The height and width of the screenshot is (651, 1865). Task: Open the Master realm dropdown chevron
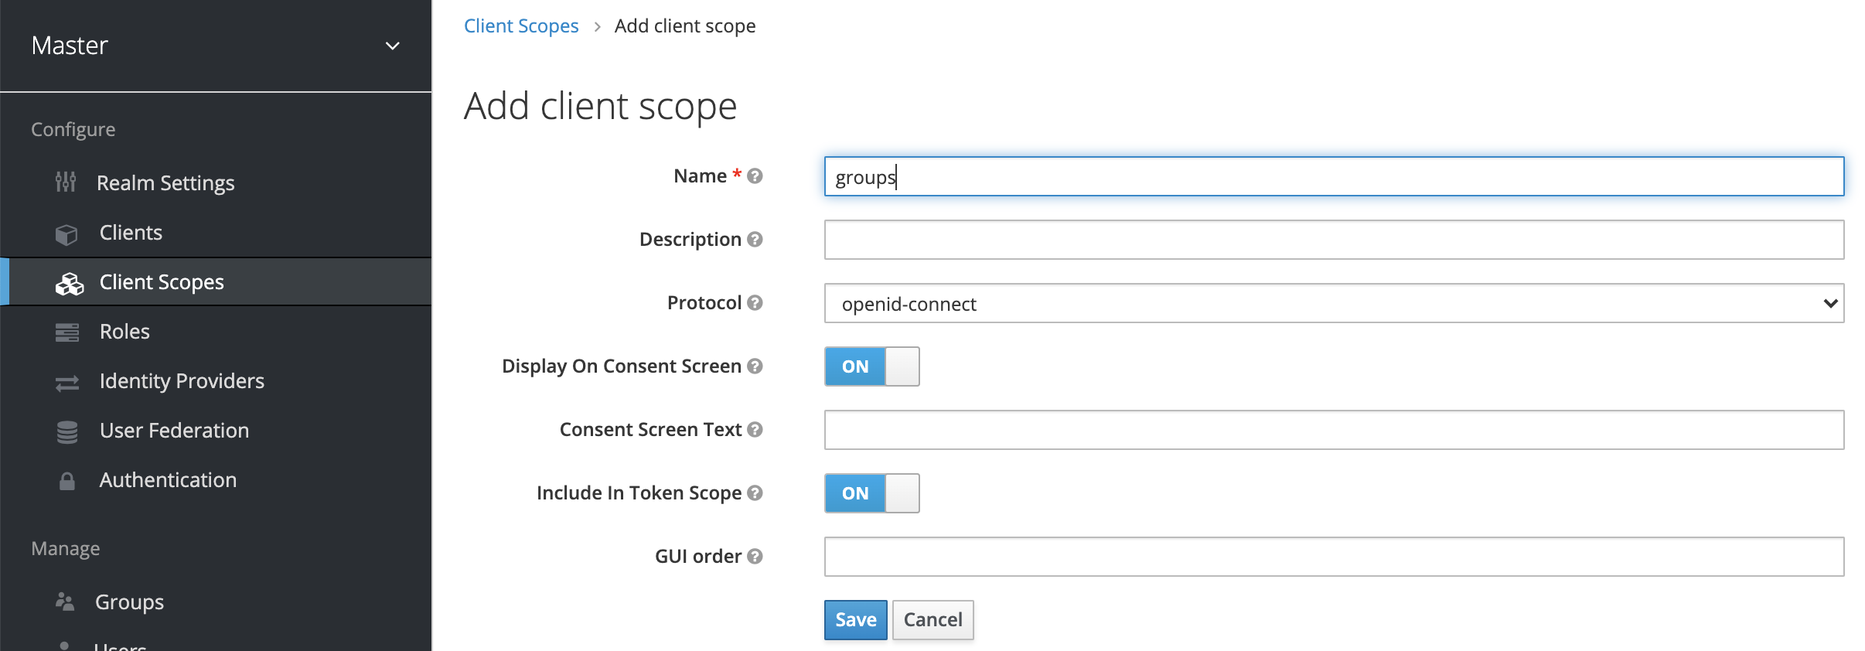pos(393,46)
